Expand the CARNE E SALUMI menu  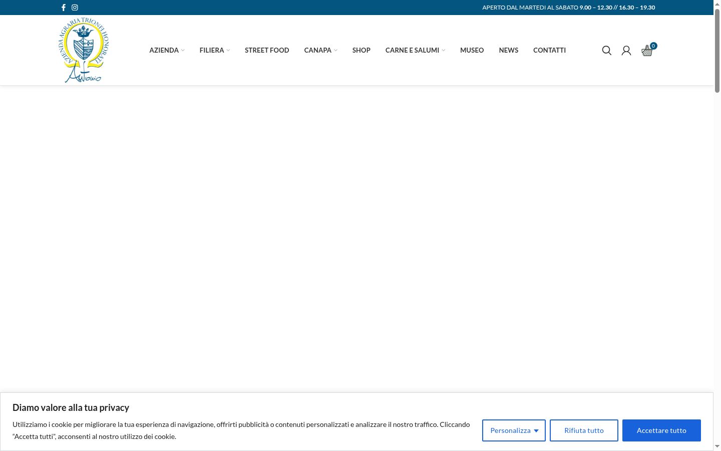coord(415,50)
